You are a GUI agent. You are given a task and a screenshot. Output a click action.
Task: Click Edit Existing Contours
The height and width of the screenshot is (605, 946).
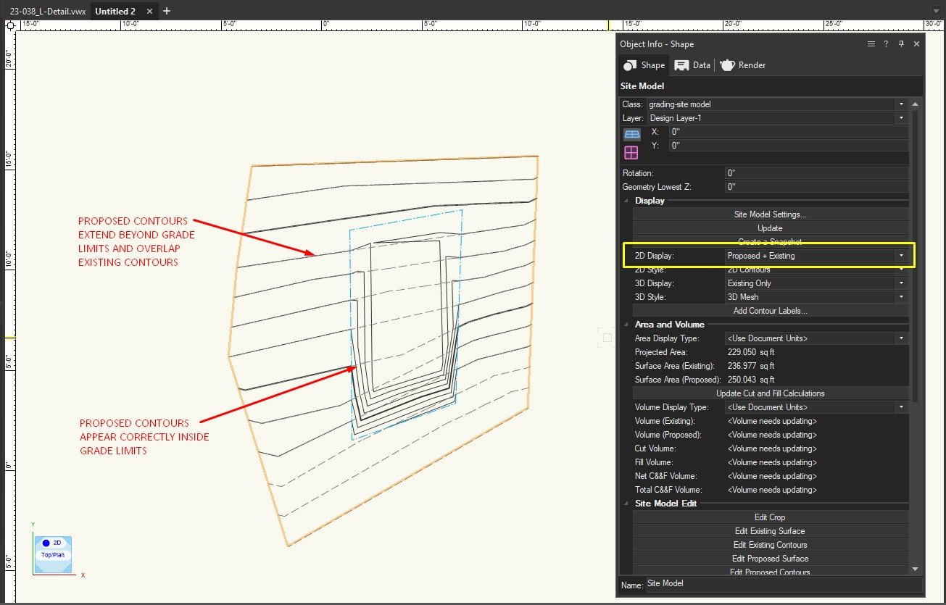click(770, 544)
